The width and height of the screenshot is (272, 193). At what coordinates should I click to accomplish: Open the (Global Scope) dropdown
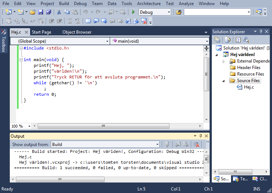tap(107, 41)
